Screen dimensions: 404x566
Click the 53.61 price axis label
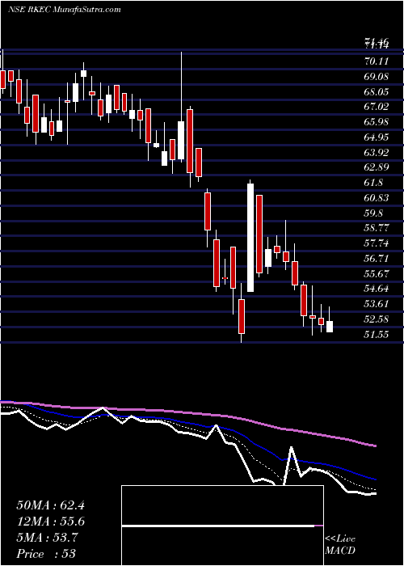[x=377, y=304]
